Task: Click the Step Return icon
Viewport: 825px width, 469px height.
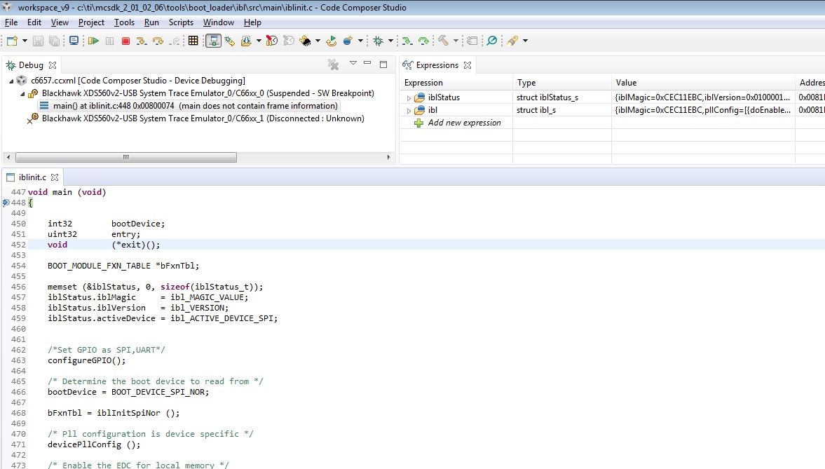Action: 175,41
